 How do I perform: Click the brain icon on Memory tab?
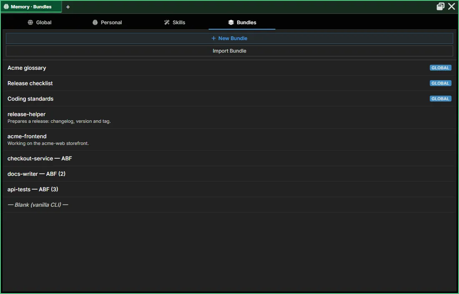[6, 7]
